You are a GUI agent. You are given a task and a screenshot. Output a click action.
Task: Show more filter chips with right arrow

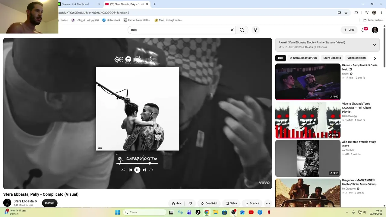coord(375,58)
